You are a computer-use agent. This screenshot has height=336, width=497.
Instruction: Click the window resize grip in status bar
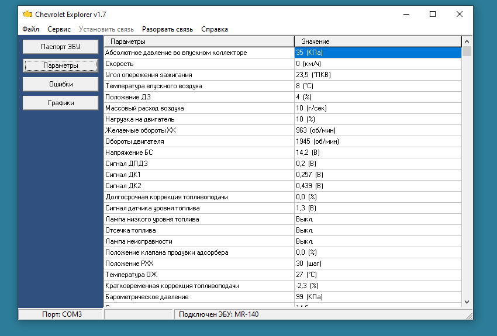[x=470, y=316]
